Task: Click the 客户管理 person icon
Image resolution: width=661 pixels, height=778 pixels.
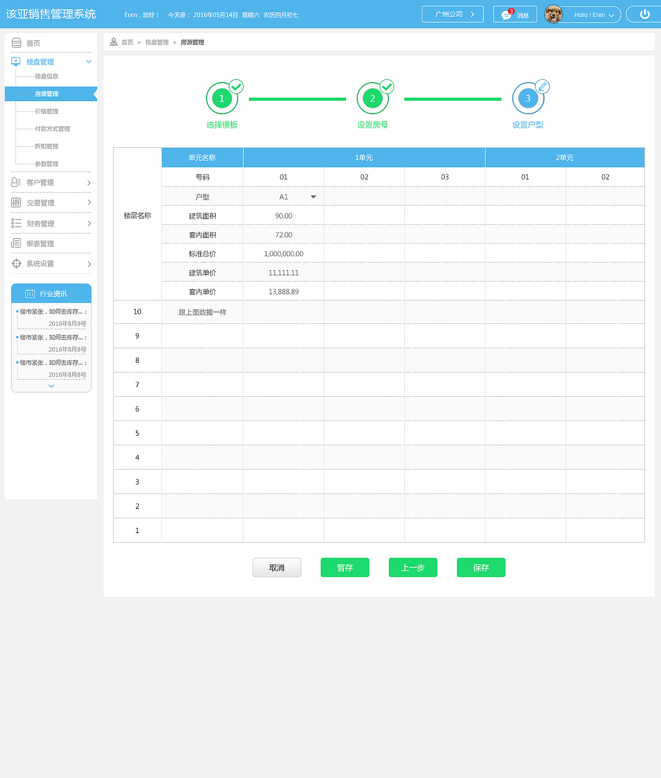Action: (x=16, y=182)
